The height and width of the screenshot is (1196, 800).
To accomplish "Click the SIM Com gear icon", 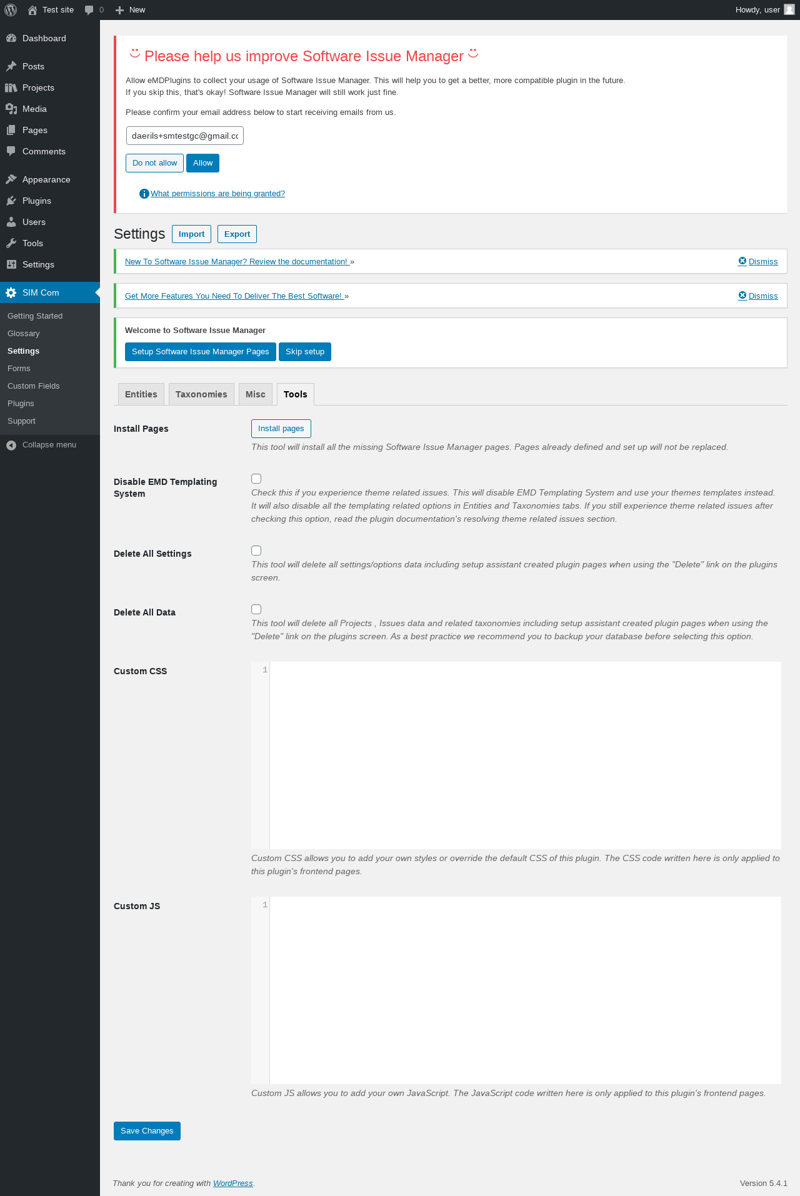I will pos(11,292).
